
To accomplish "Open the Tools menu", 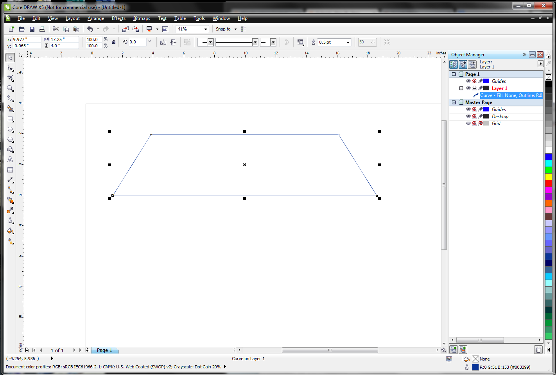I will click(199, 18).
